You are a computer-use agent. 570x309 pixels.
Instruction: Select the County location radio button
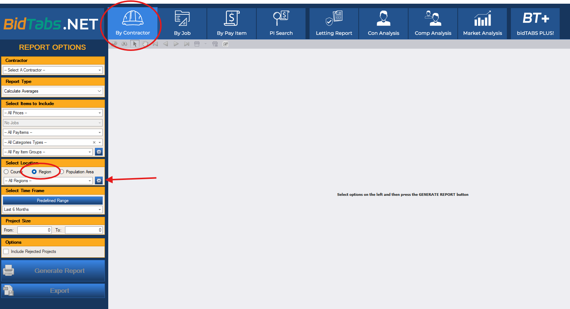point(6,172)
